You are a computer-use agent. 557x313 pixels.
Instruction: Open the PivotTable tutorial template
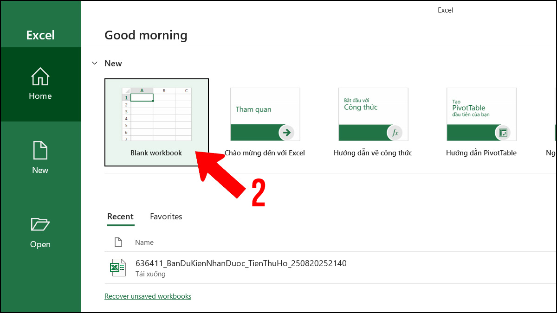click(481, 114)
